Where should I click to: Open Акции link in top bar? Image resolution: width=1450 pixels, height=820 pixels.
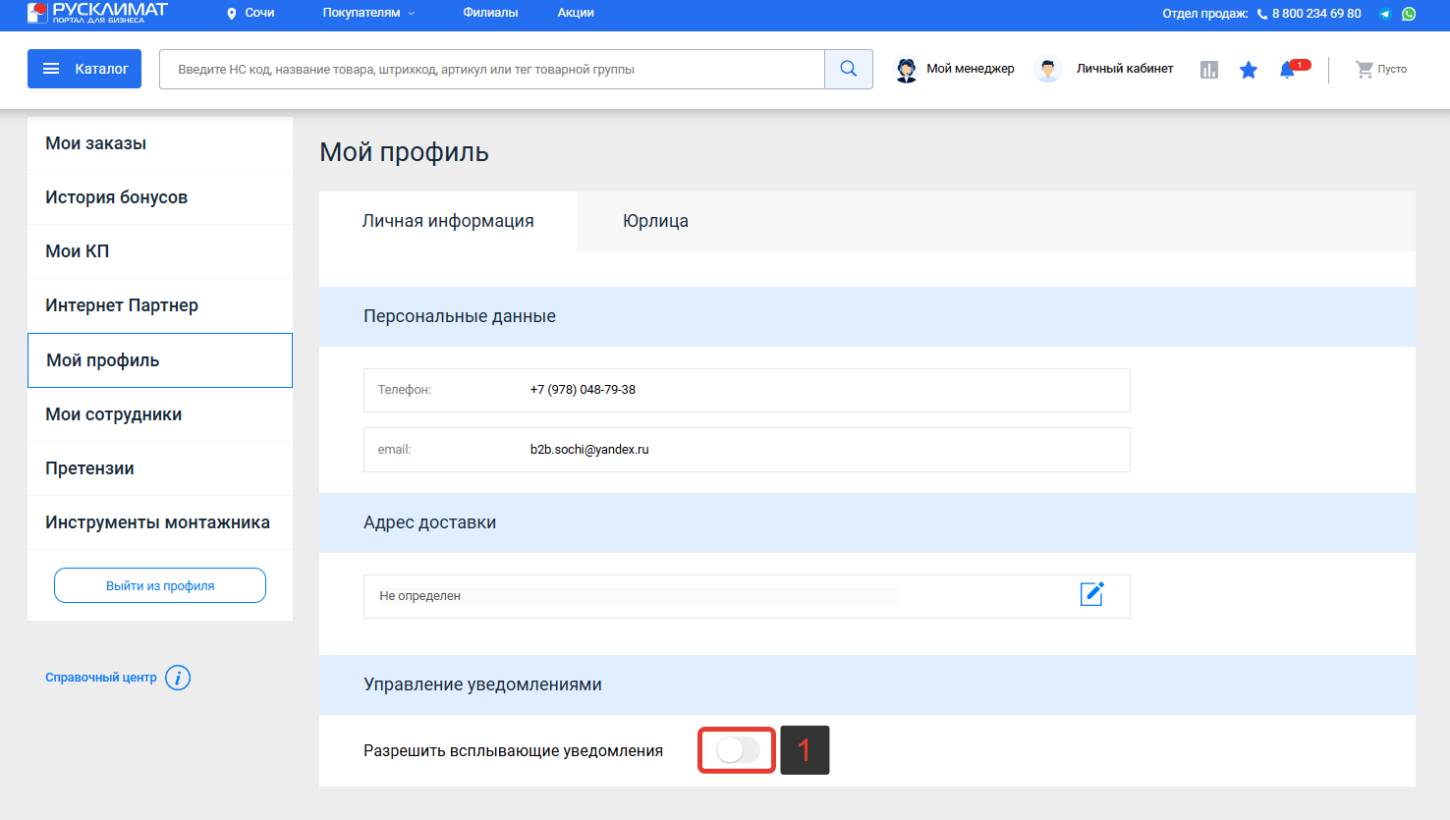(576, 13)
